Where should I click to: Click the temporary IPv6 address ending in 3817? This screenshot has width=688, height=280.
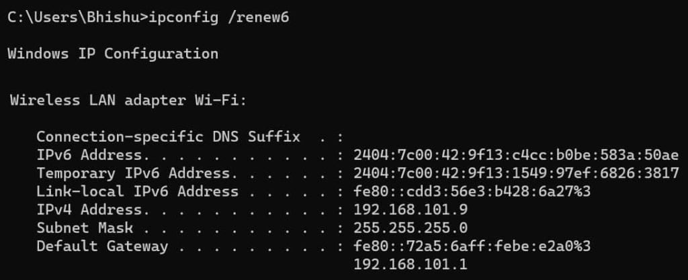516,173
